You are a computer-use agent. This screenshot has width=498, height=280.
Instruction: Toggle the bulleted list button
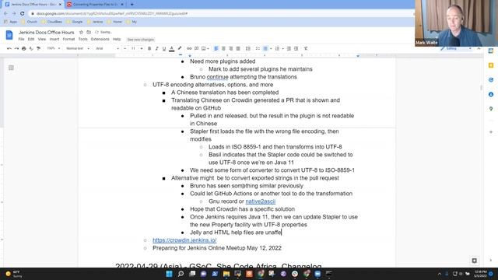coord(265,48)
